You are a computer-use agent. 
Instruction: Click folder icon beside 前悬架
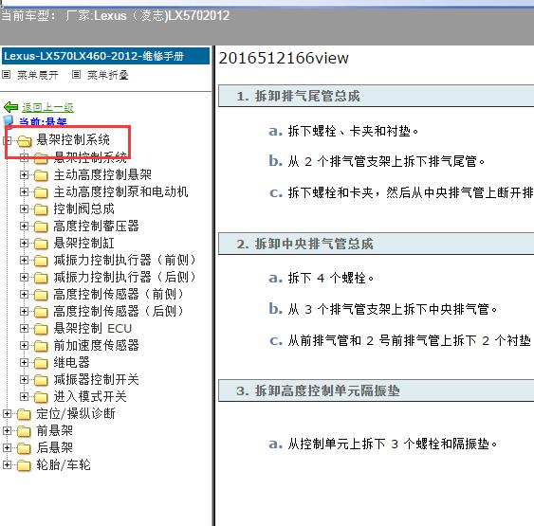click(24, 431)
